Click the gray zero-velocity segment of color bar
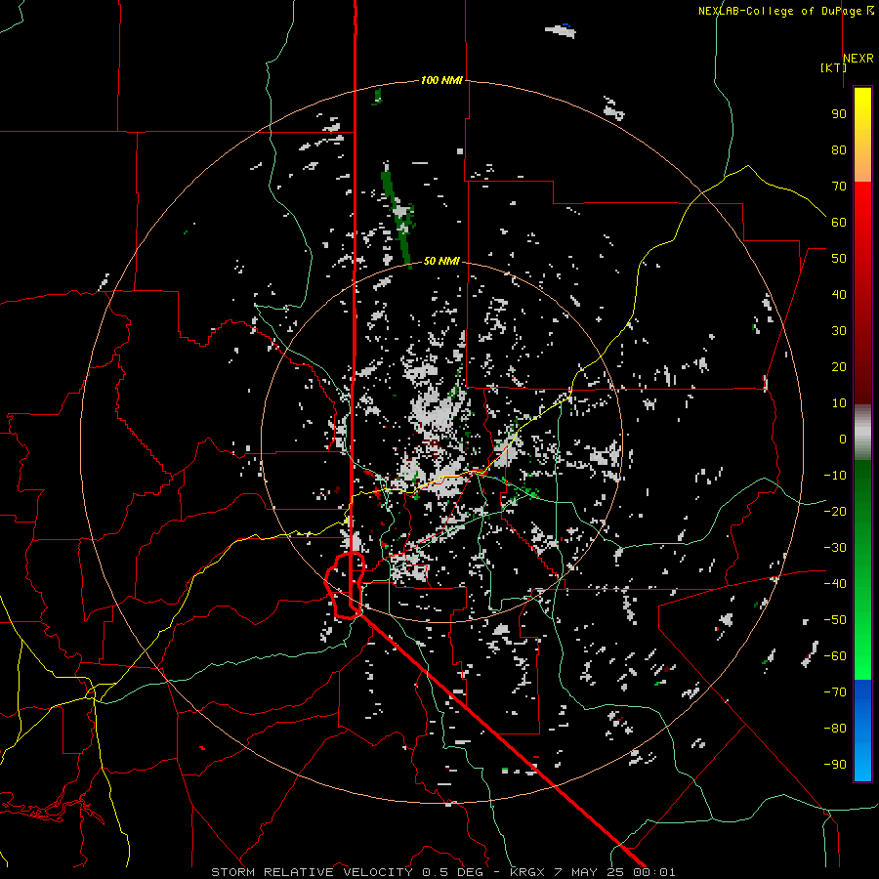Image resolution: width=879 pixels, height=879 pixels. pyautogui.click(x=862, y=433)
